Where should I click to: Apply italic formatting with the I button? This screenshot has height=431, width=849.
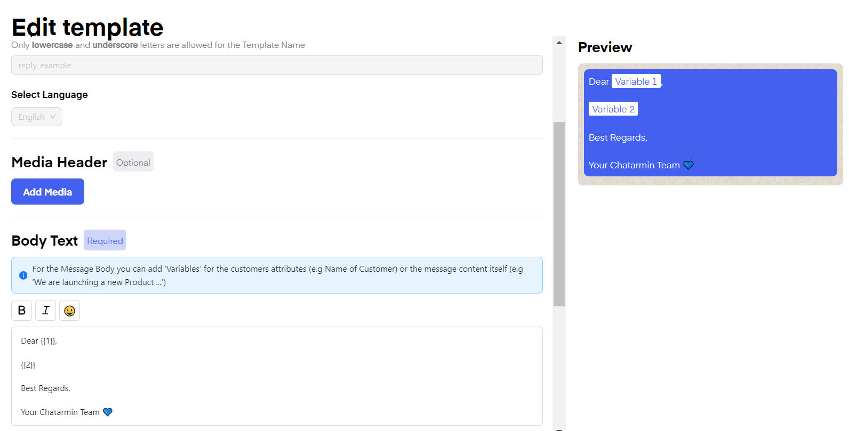(45, 311)
